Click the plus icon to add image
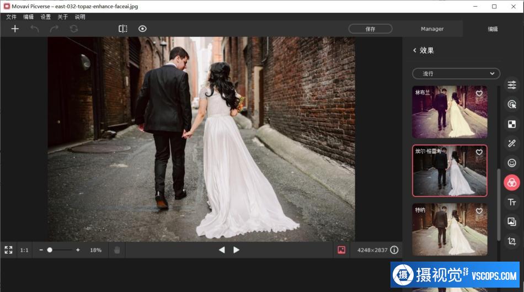Viewport: 524px width, 292px height. tap(15, 29)
